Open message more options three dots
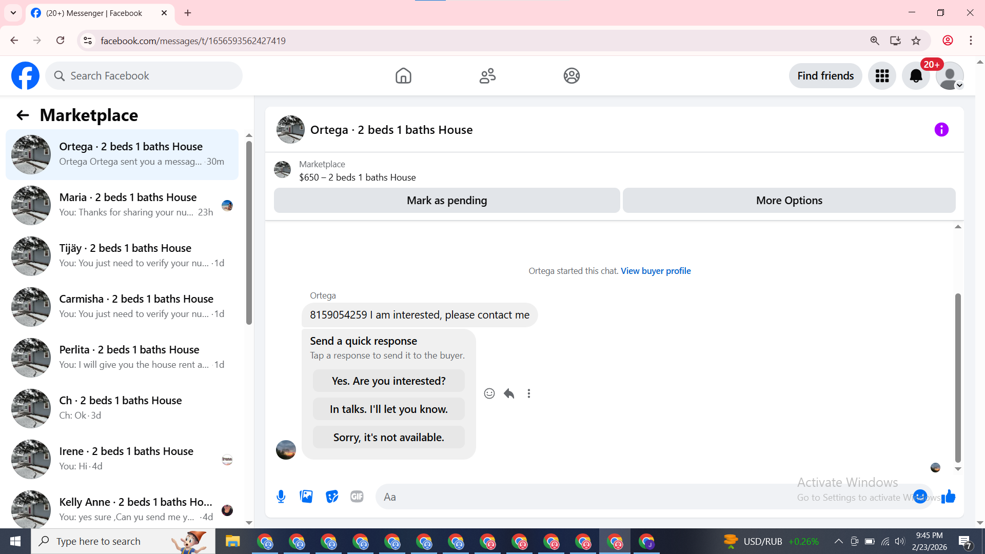Image resolution: width=985 pixels, height=554 pixels. coord(529,393)
